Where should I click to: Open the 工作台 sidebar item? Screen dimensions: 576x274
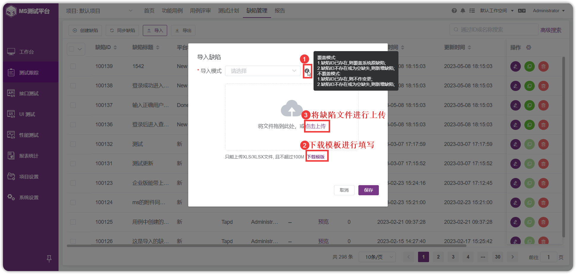tap(31, 52)
